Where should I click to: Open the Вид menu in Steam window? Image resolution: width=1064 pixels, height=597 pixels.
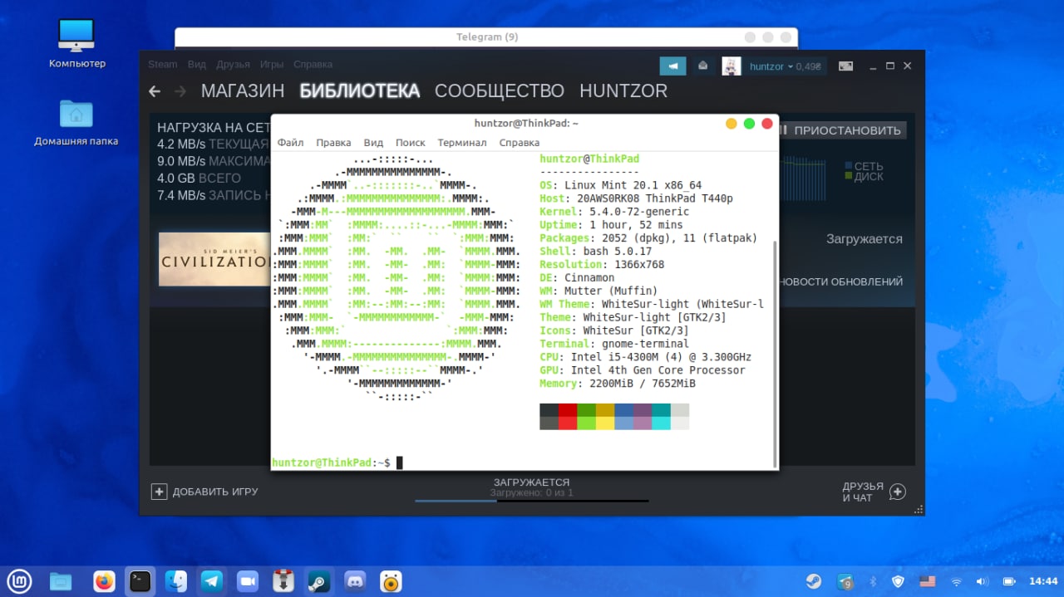click(197, 64)
